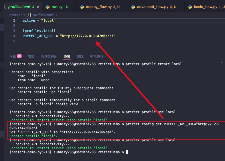Viewport: 225px width, 161px height.
Task: Expand the breadcrumb ellipsis symbol list
Action: (x=60, y=15)
